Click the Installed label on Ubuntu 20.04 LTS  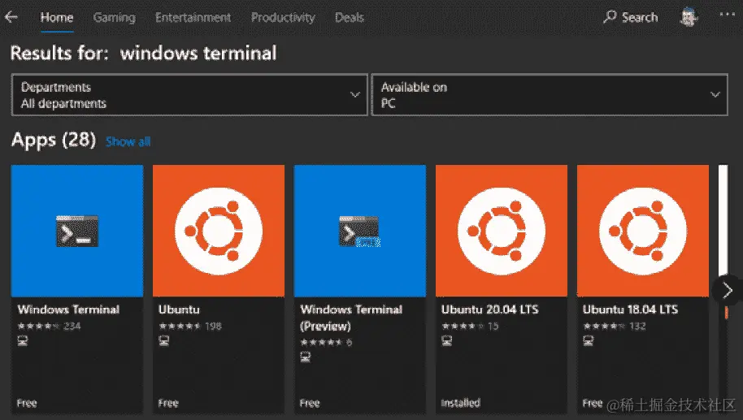pos(461,403)
